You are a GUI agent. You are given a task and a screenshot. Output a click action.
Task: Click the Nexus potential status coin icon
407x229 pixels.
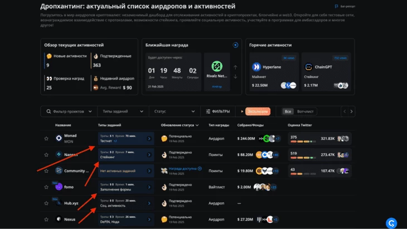164,220
